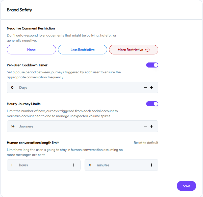Click minus icon for hourly Journeys

(x=145, y=126)
